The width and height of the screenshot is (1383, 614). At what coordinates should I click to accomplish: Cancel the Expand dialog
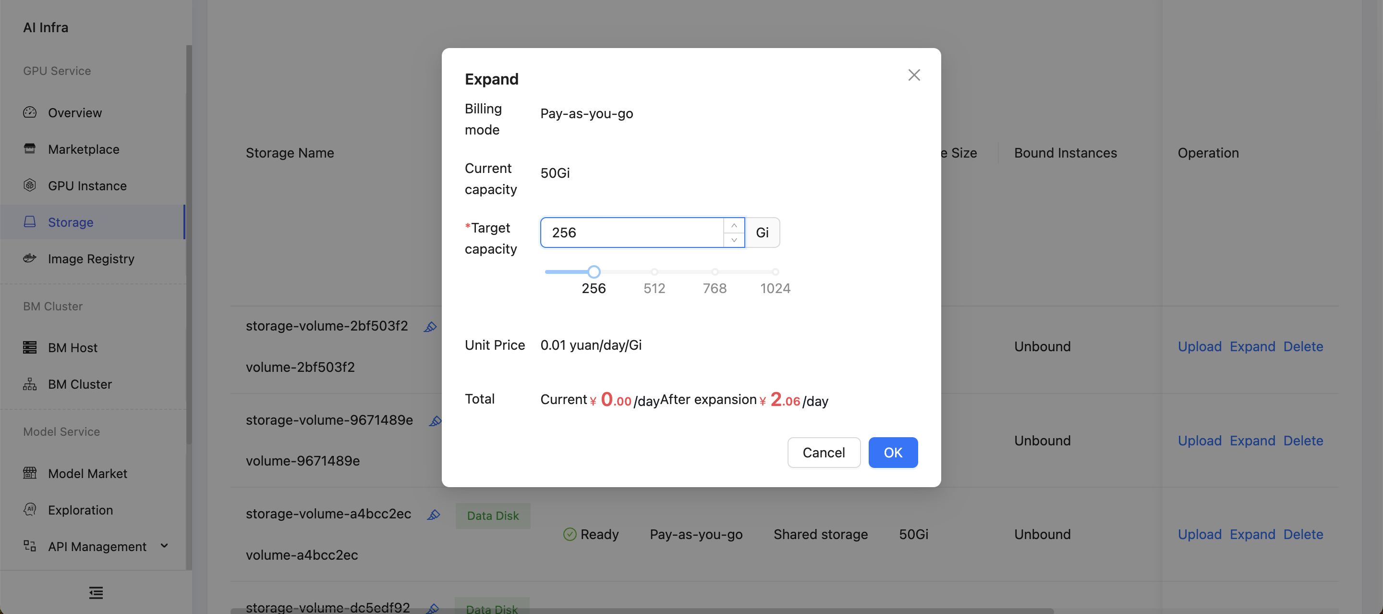(x=824, y=452)
